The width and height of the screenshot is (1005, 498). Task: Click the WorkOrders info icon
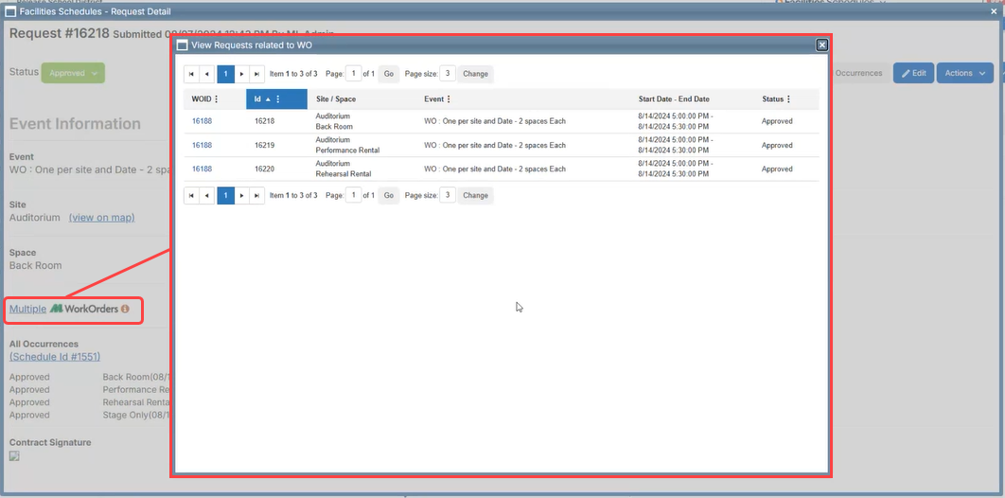[125, 309]
